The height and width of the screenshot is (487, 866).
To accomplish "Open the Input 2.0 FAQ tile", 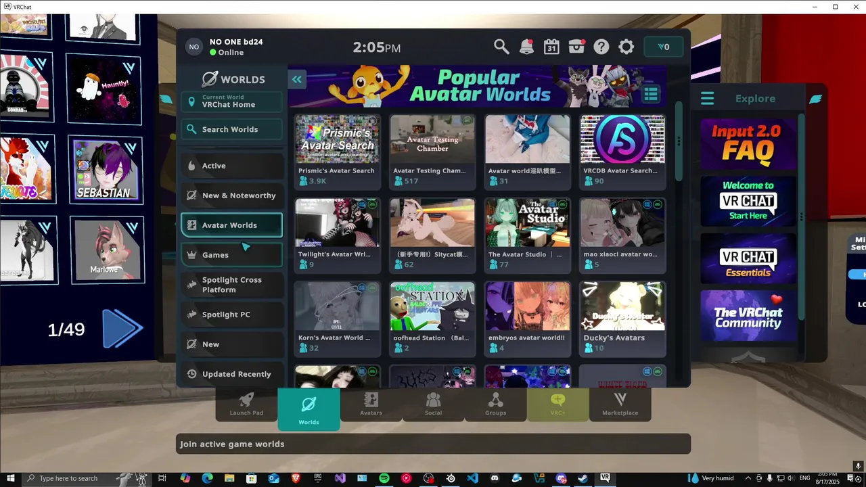I will (748, 143).
